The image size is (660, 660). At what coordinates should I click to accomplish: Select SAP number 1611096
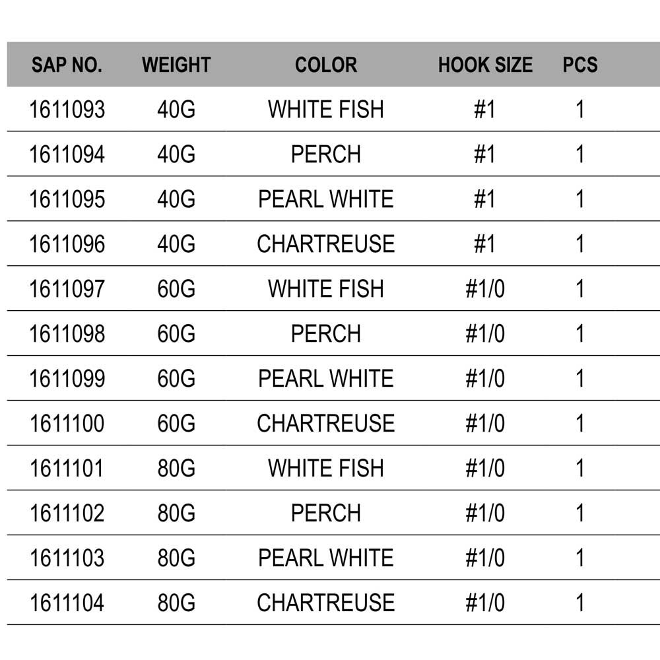67,244
